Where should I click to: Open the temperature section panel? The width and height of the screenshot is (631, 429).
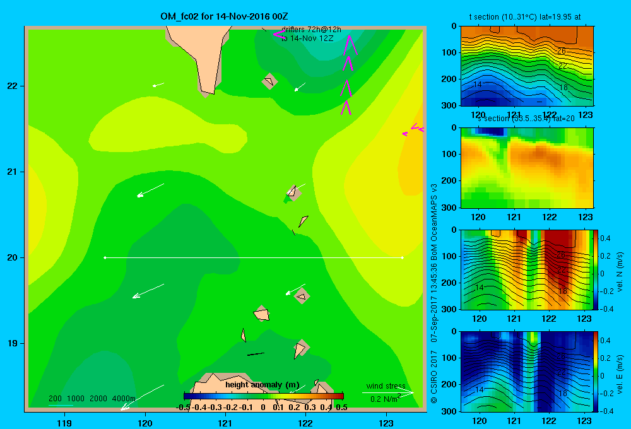point(527,66)
